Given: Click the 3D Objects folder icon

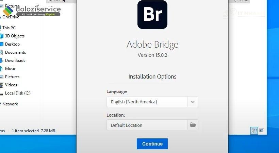Looking at the screenshot, I should click(x=2, y=36).
